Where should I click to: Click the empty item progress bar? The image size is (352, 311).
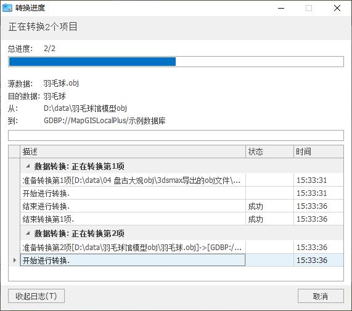pos(176,135)
